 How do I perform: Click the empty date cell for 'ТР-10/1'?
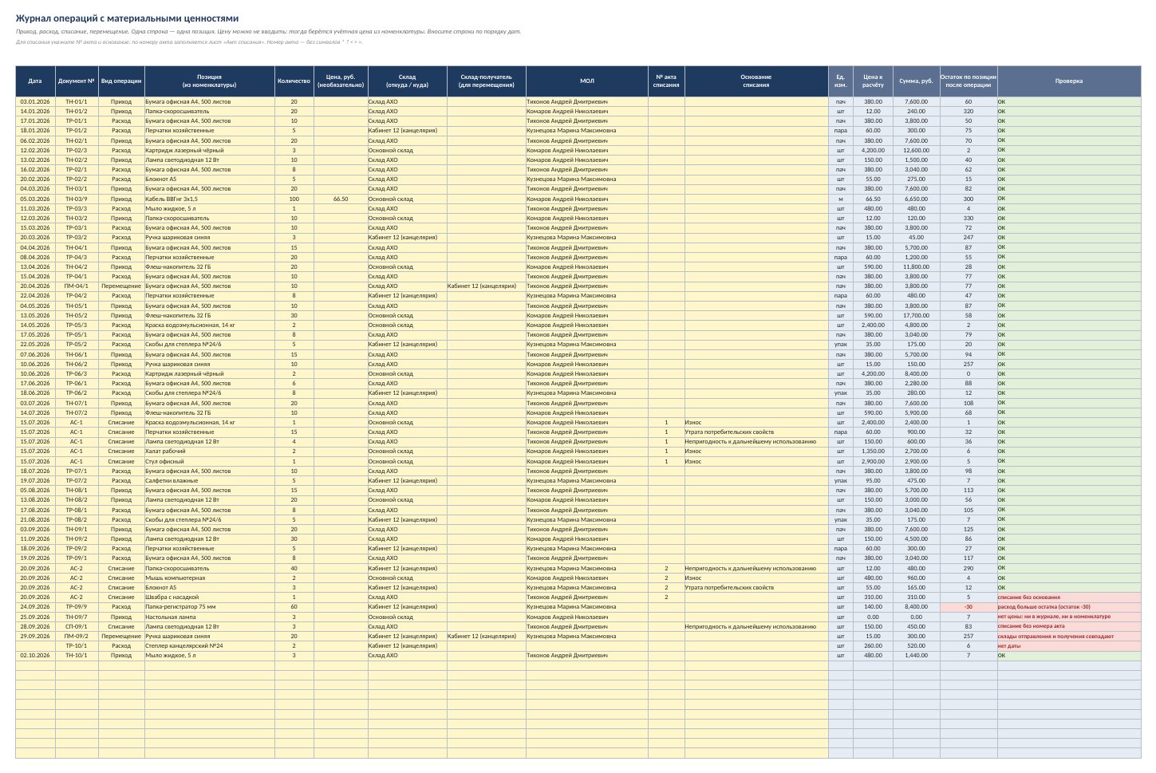coord(35,646)
